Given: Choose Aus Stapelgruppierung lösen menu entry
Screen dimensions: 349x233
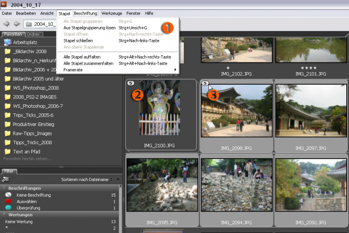Looking at the screenshot, I should tap(89, 28).
